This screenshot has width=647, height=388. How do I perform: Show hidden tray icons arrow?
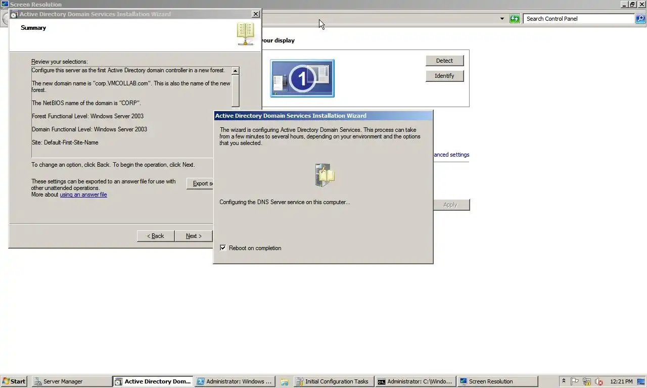point(564,381)
